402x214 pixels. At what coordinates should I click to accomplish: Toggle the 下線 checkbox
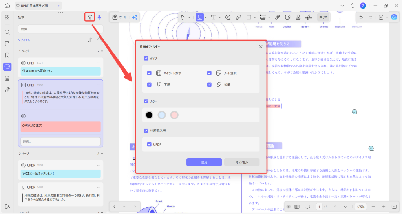click(x=149, y=85)
